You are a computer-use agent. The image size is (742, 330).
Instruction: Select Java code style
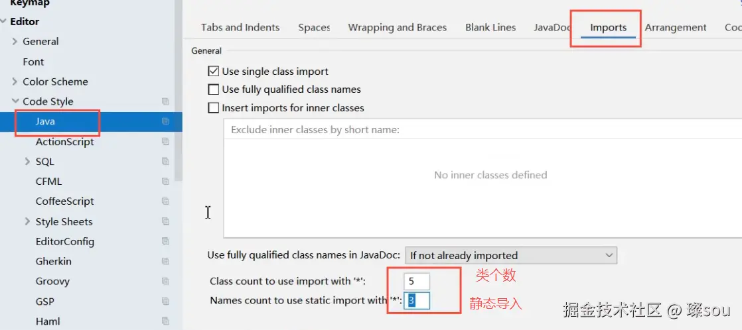pos(45,121)
